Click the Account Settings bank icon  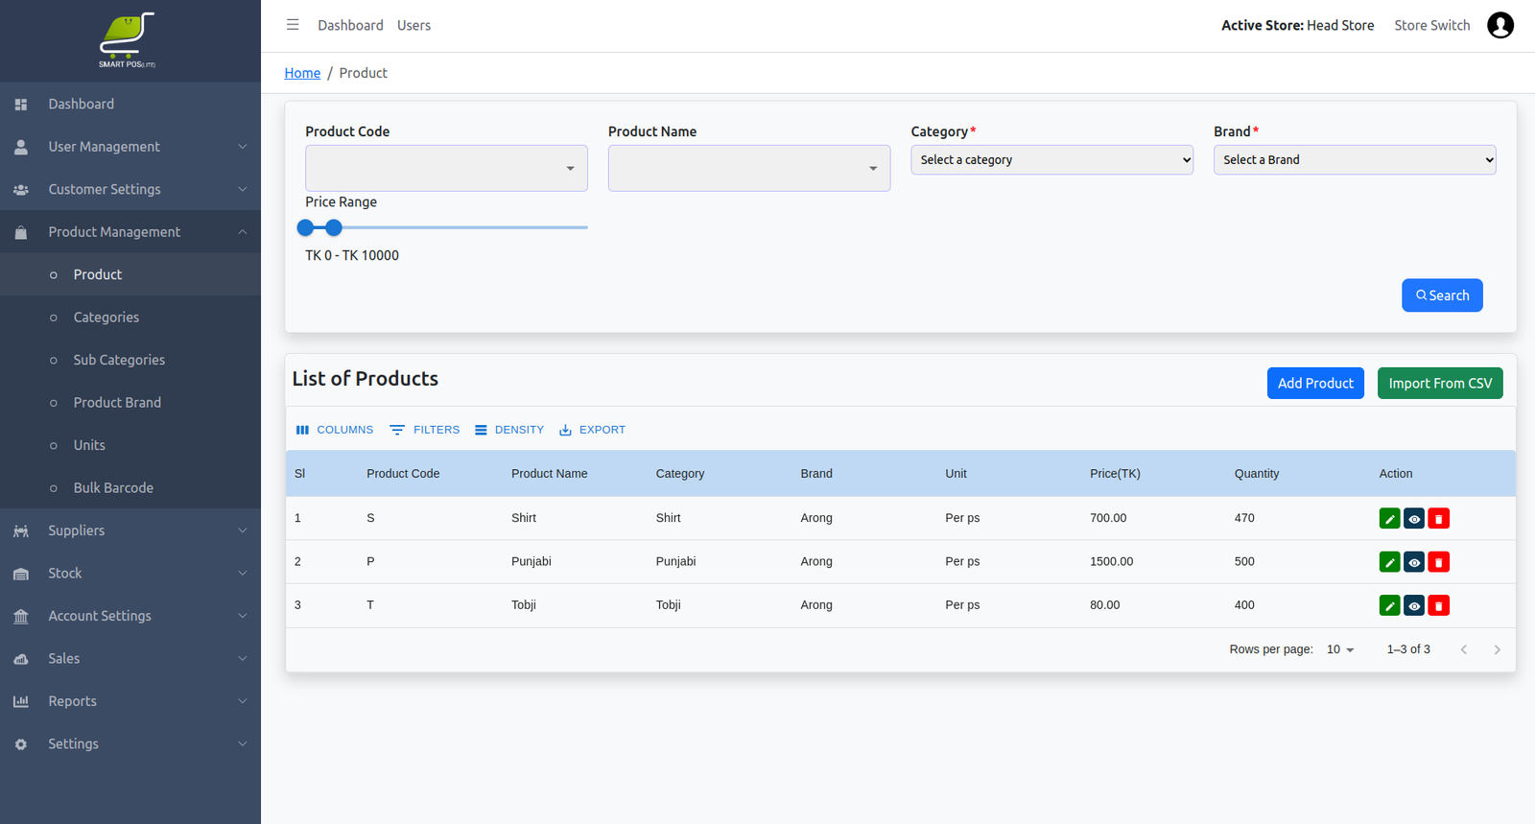tap(21, 617)
